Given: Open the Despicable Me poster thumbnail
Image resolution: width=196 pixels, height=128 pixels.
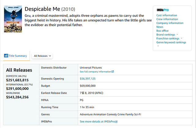Looking at the screenshot, I should click(x=12, y=20).
